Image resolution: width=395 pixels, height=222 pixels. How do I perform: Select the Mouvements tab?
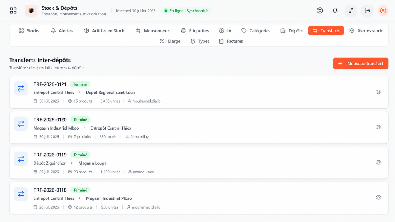[x=153, y=31]
